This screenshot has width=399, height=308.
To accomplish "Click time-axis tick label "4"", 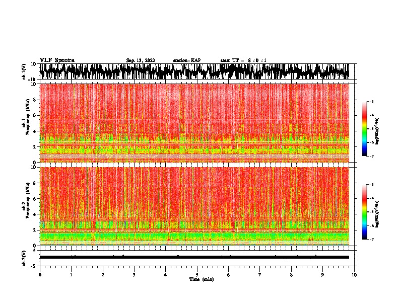I will point(165,275).
